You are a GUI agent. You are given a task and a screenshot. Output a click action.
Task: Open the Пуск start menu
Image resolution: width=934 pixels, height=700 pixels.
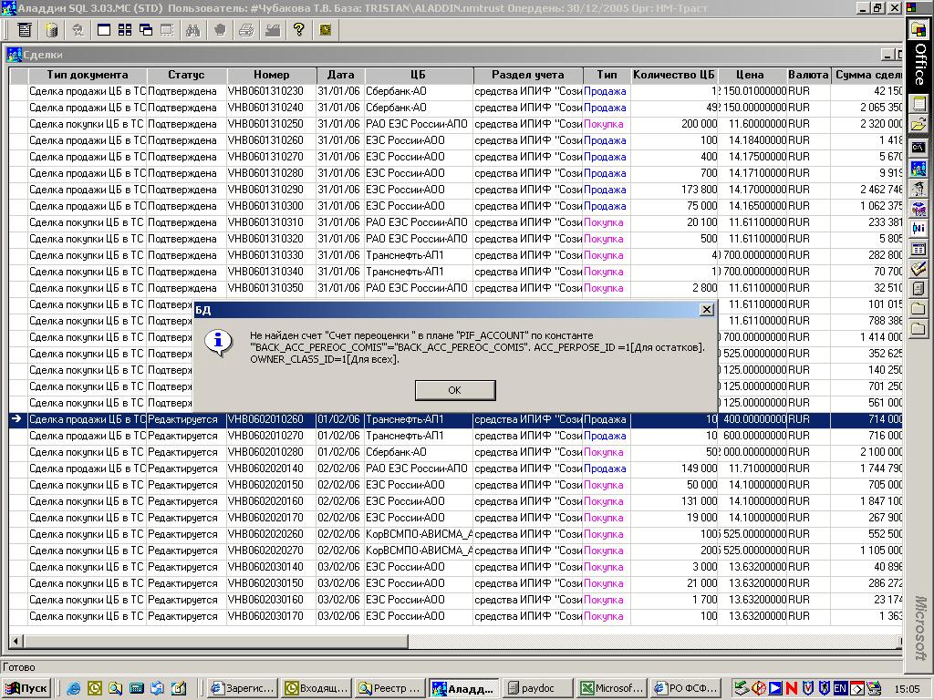click(26, 688)
